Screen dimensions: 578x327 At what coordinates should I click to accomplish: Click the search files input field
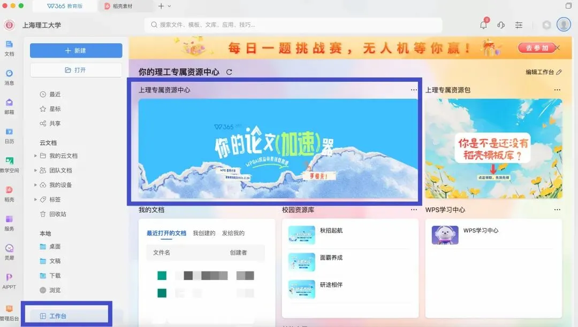pyautogui.click(x=293, y=25)
